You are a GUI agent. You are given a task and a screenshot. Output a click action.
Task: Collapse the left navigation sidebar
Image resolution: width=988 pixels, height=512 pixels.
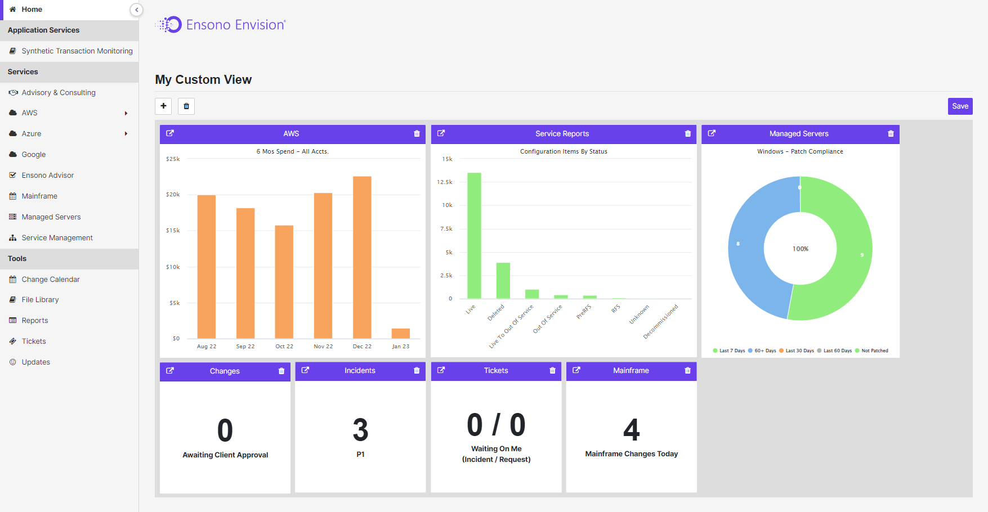[x=136, y=10]
